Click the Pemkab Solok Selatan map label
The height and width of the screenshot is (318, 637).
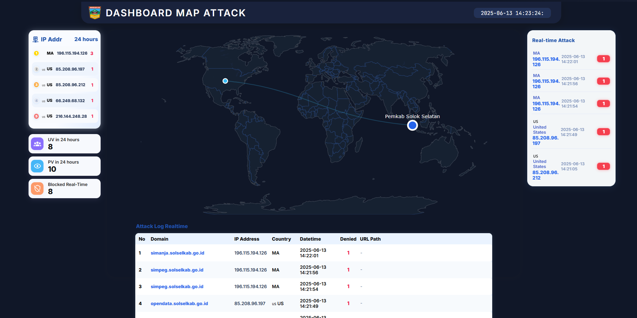[x=412, y=116]
